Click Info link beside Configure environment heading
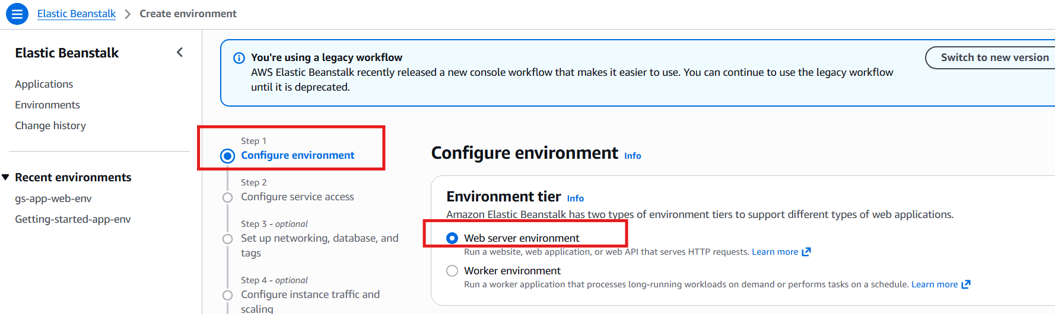 [x=633, y=156]
